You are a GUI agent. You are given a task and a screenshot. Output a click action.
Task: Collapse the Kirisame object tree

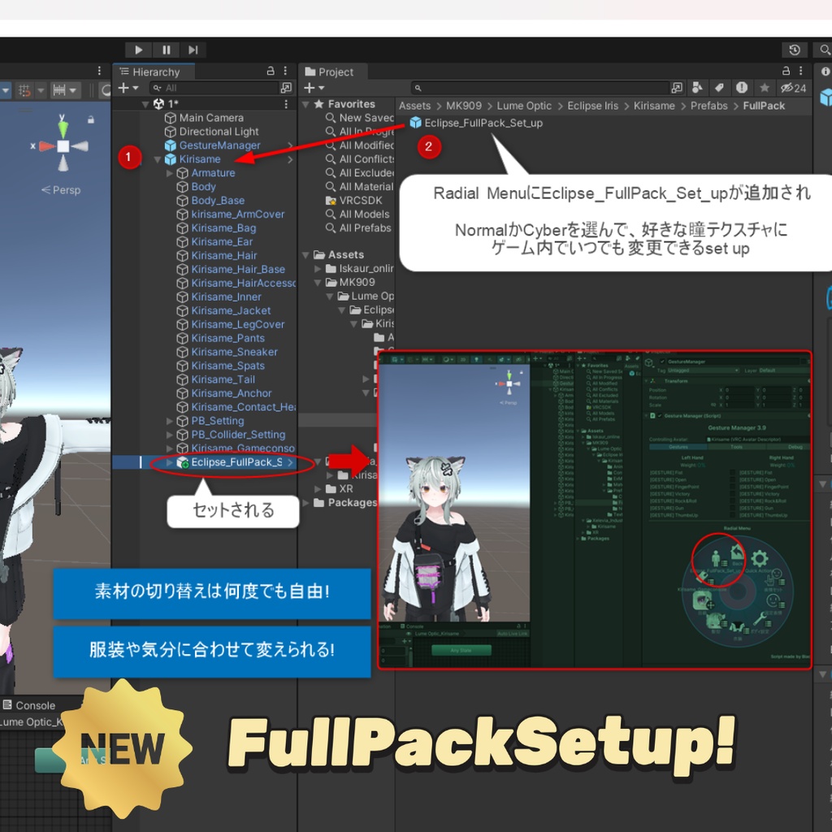(x=158, y=159)
